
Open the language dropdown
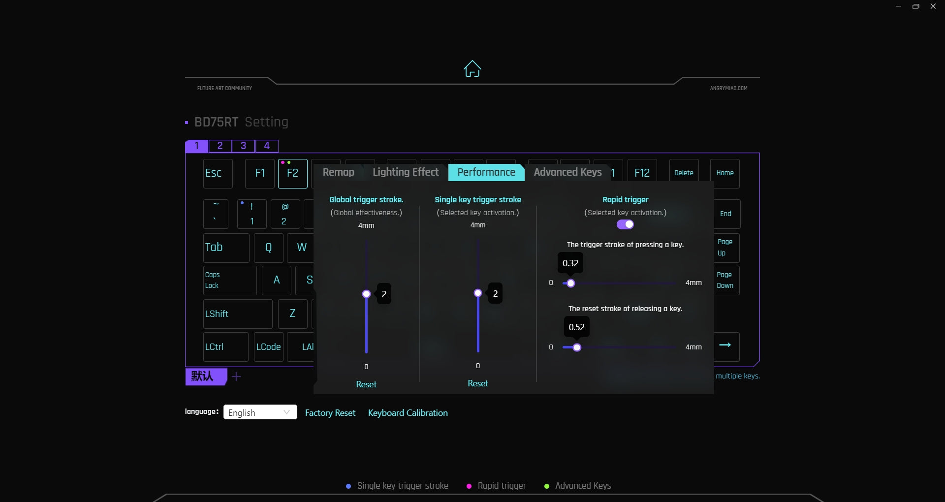[x=260, y=412]
